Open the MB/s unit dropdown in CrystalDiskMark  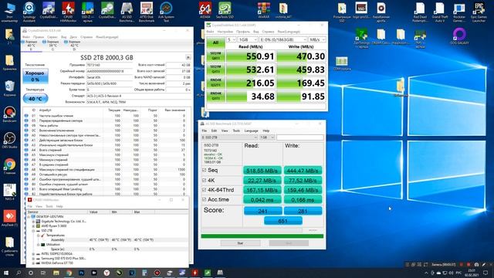[x=317, y=39]
